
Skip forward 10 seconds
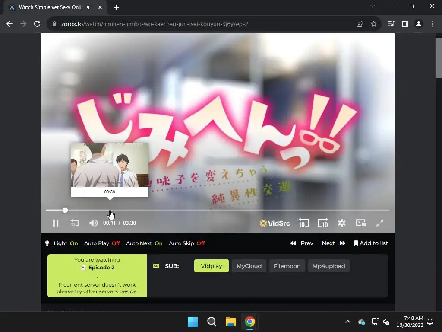(x=323, y=223)
